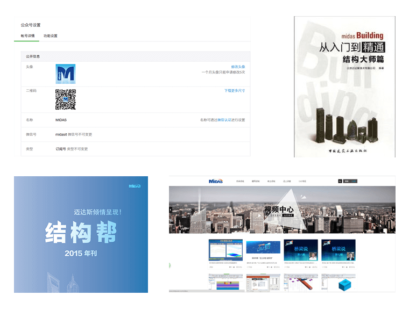
Task: Click the 视频中心 banner title
Action: coord(279,209)
